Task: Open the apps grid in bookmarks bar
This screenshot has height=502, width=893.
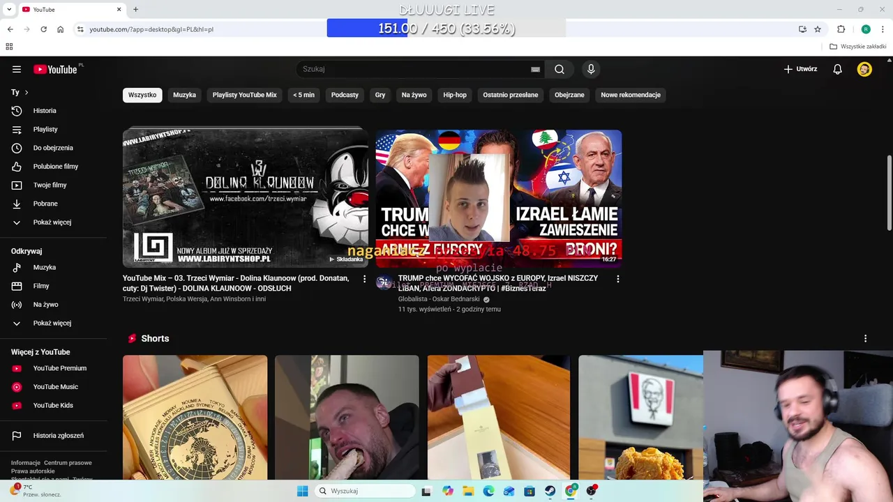Action: pyautogui.click(x=9, y=47)
